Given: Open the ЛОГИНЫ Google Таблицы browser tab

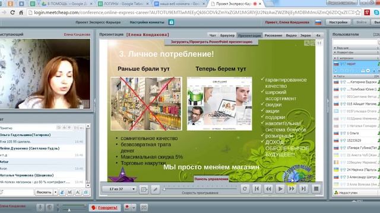Looking at the screenshot, I should (x=124, y=4).
